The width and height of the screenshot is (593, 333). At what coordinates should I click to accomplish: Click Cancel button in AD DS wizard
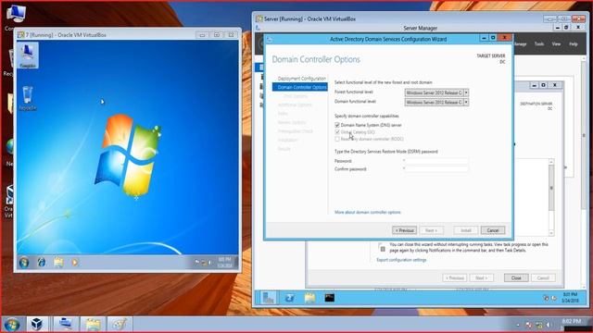coord(493,230)
